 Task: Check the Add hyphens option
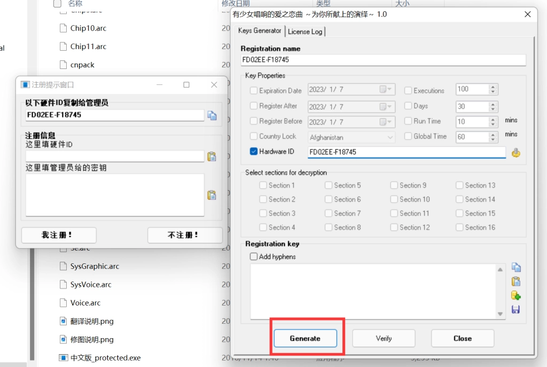coord(254,257)
